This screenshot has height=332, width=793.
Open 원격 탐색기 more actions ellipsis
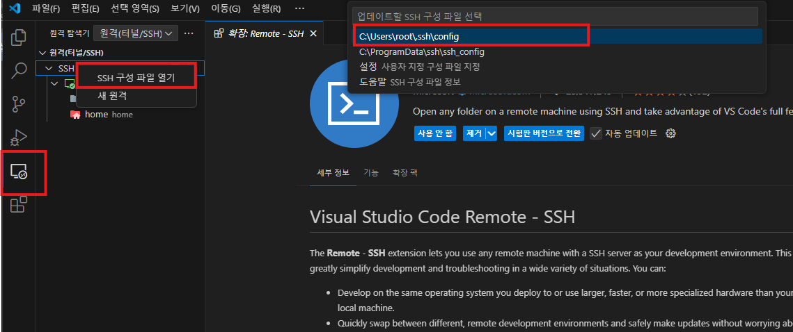tap(189, 33)
